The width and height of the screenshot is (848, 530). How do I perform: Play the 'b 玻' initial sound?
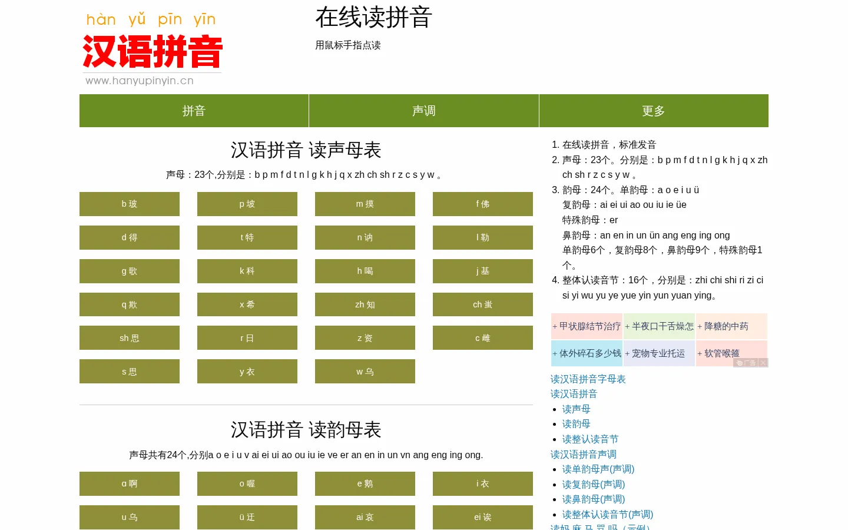coord(130,204)
